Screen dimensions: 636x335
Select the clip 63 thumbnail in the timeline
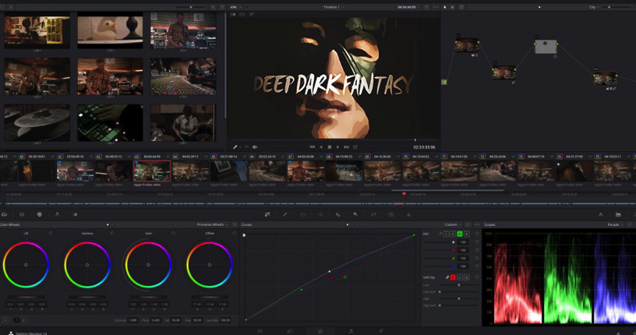(x=152, y=171)
